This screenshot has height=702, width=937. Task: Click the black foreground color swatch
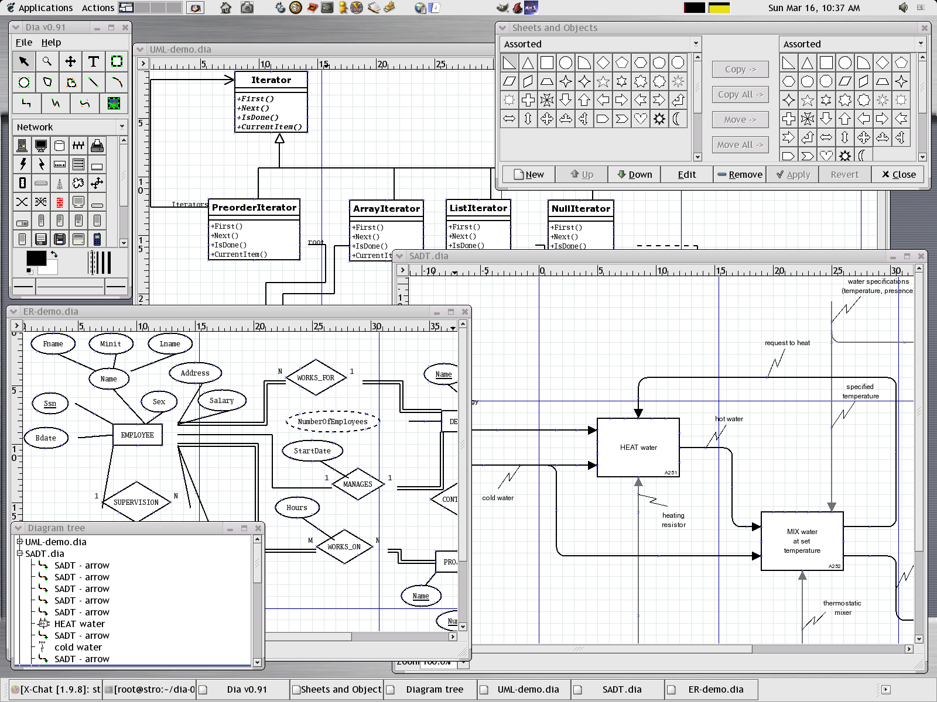36,258
